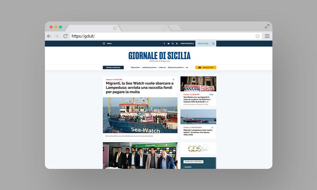317x190 pixels.
Task: Open the Oggi in Edicola menu item
Action: (187, 44)
